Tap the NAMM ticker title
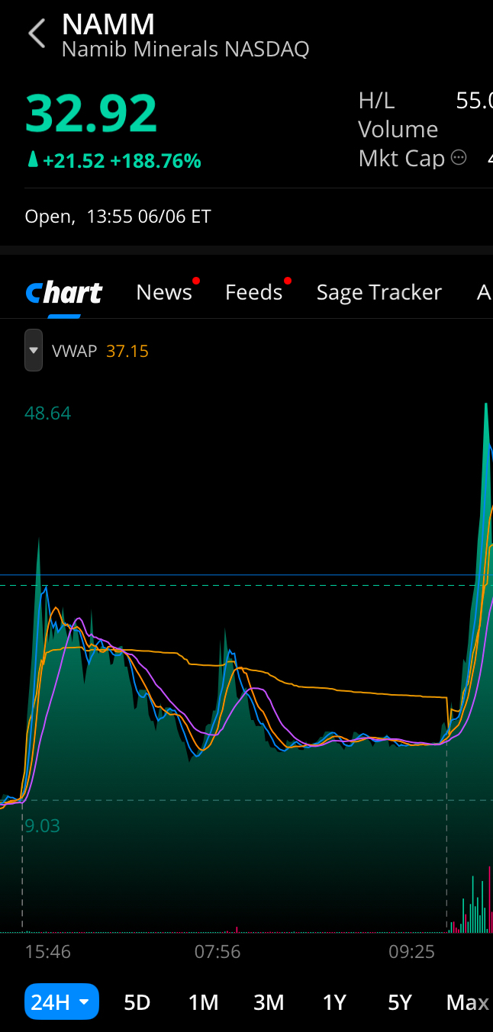The image size is (493, 1032). (108, 24)
